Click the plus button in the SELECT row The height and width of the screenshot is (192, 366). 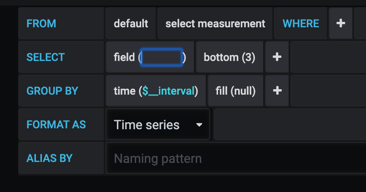277,57
